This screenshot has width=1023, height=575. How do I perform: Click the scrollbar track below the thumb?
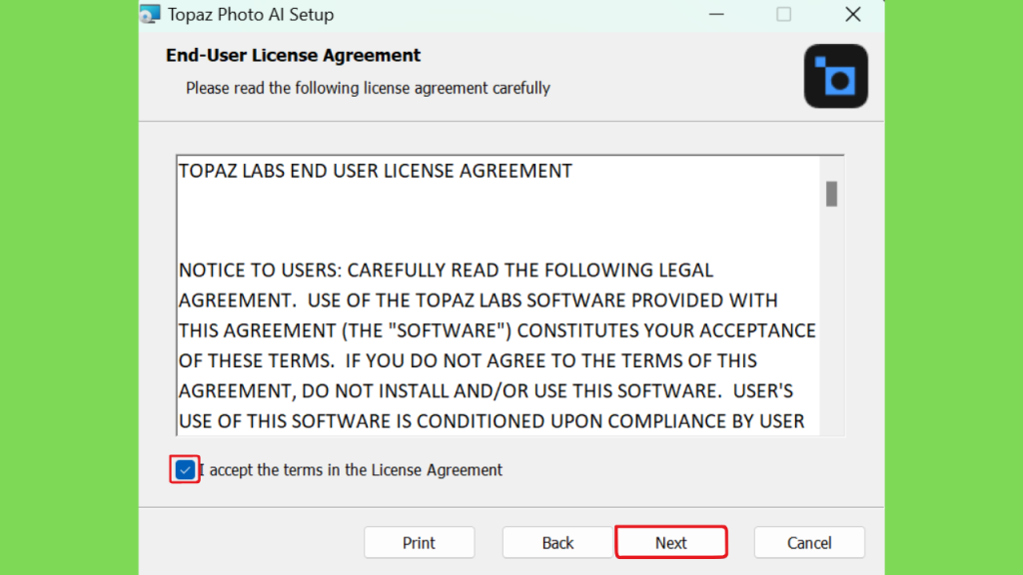(x=831, y=319)
